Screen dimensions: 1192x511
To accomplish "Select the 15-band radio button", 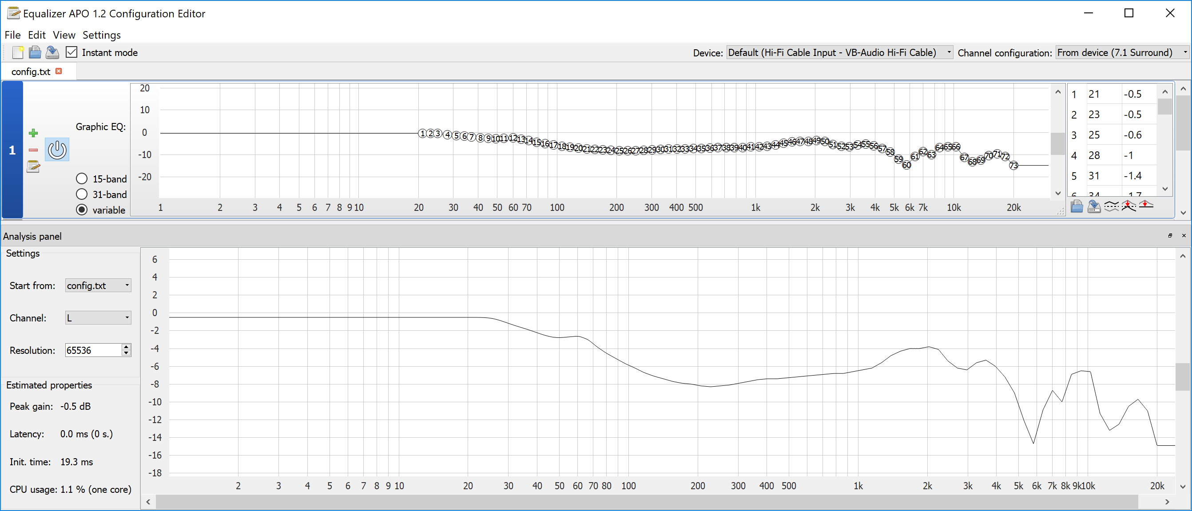I will [x=82, y=179].
